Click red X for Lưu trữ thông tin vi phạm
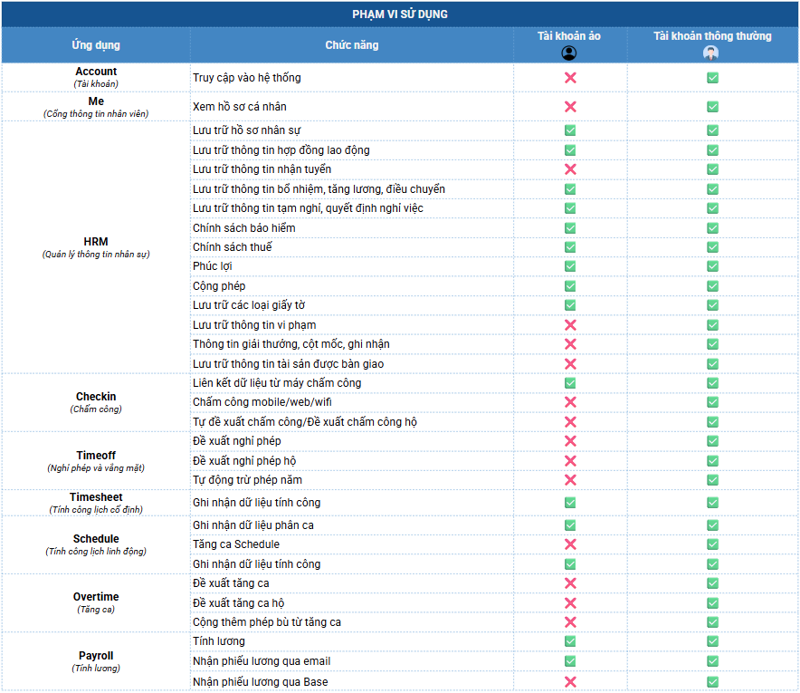 pyautogui.click(x=570, y=325)
